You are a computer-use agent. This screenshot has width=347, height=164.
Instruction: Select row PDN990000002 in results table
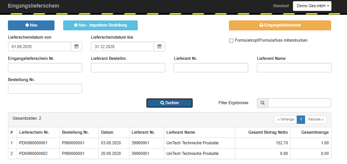(170, 153)
